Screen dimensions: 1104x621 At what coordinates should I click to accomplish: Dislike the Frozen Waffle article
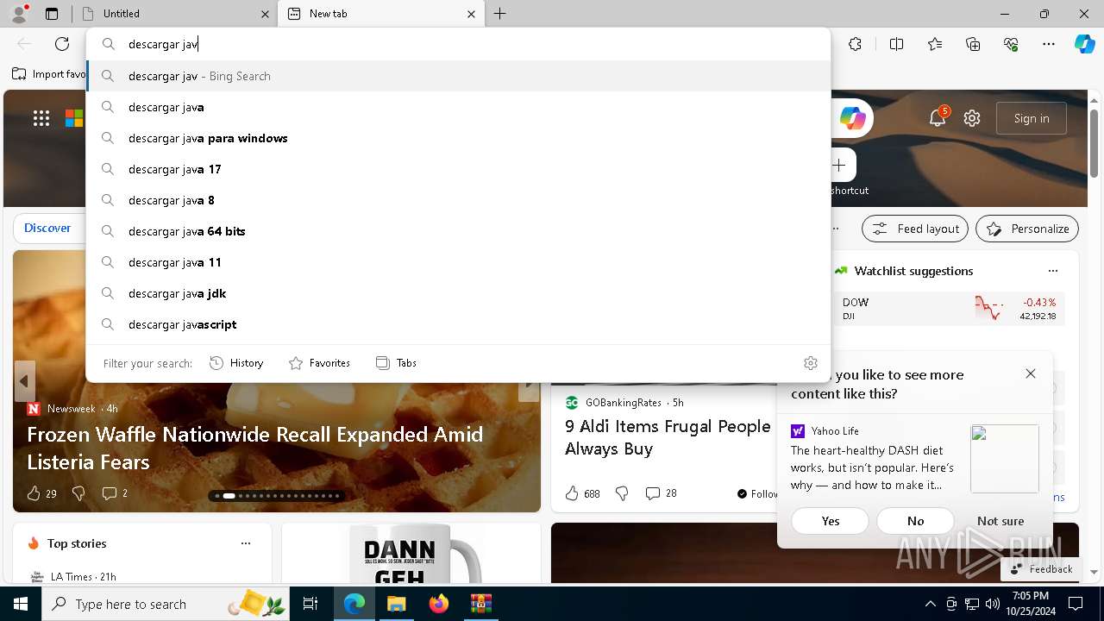point(78,493)
